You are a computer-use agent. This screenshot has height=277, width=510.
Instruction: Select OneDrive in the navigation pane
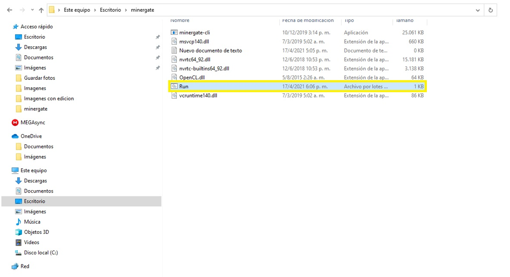pyautogui.click(x=31, y=136)
